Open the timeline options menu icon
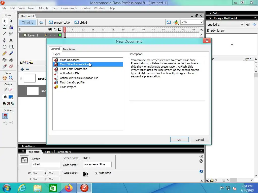The image size is (258, 193). point(201,30)
